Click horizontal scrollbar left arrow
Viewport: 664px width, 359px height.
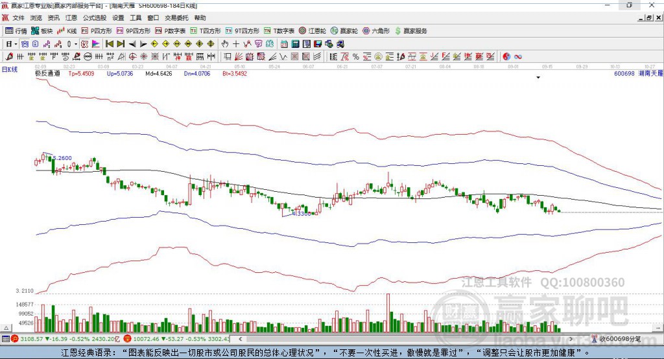click(240, 339)
